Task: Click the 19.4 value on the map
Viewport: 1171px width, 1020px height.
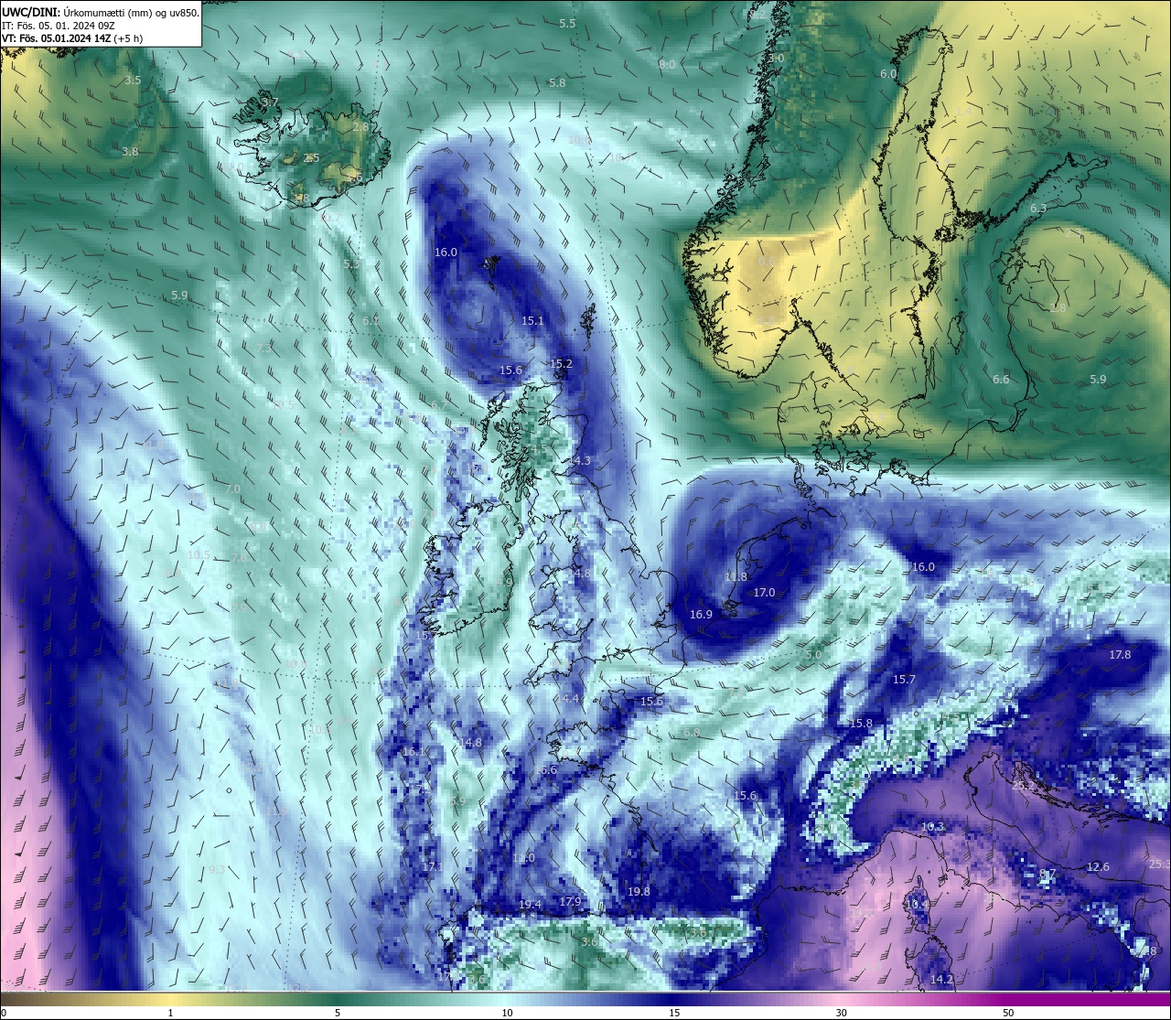Action: 530,905
